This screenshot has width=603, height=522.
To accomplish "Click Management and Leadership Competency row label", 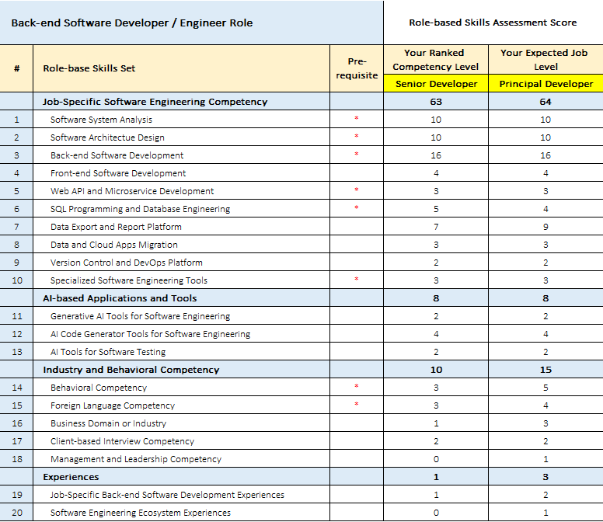I will click(x=135, y=459).
